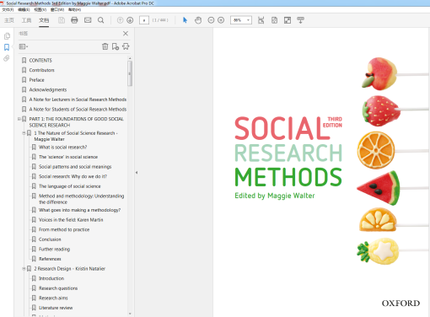Click the email envelope icon

coord(88,20)
